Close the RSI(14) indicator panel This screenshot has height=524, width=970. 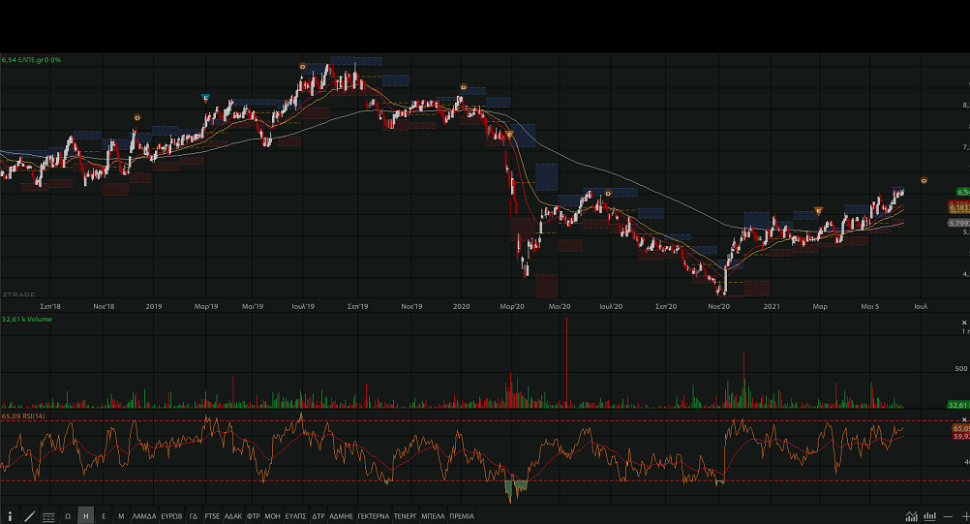click(x=965, y=418)
